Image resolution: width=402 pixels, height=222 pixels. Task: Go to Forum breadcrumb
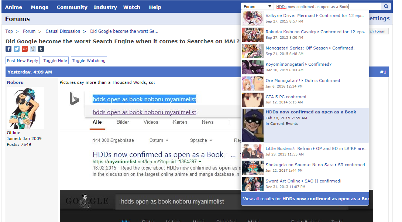click(x=29, y=31)
